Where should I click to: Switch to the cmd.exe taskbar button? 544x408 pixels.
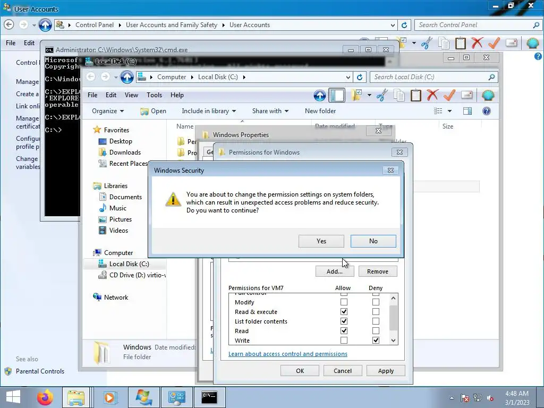click(x=209, y=397)
